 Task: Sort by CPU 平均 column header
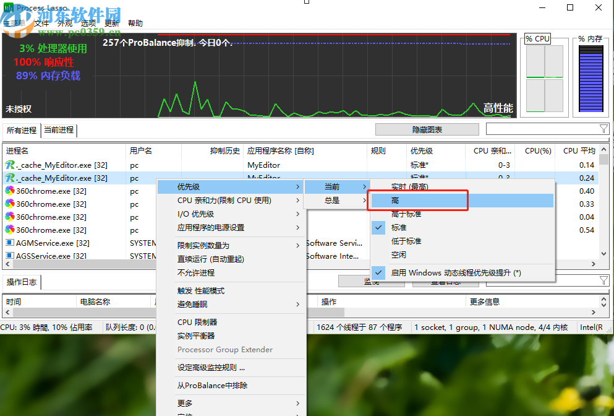tap(577, 151)
